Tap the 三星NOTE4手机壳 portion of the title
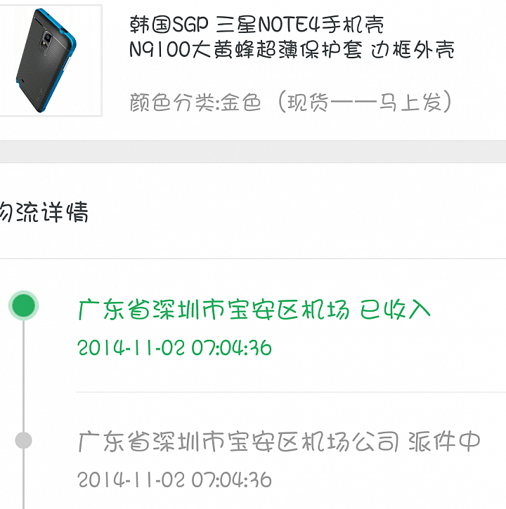506x509 pixels. coord(300,25)
